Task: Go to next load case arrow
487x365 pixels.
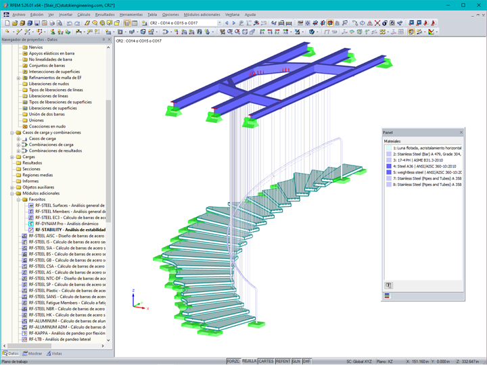Action: pyautogui.click(x=233, y=23)
